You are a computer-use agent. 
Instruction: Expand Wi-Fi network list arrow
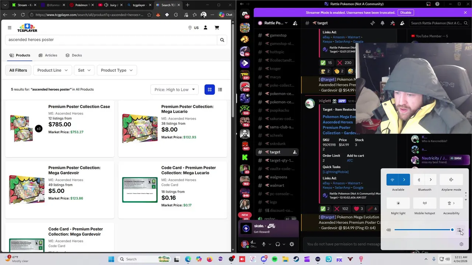(404, 180)
